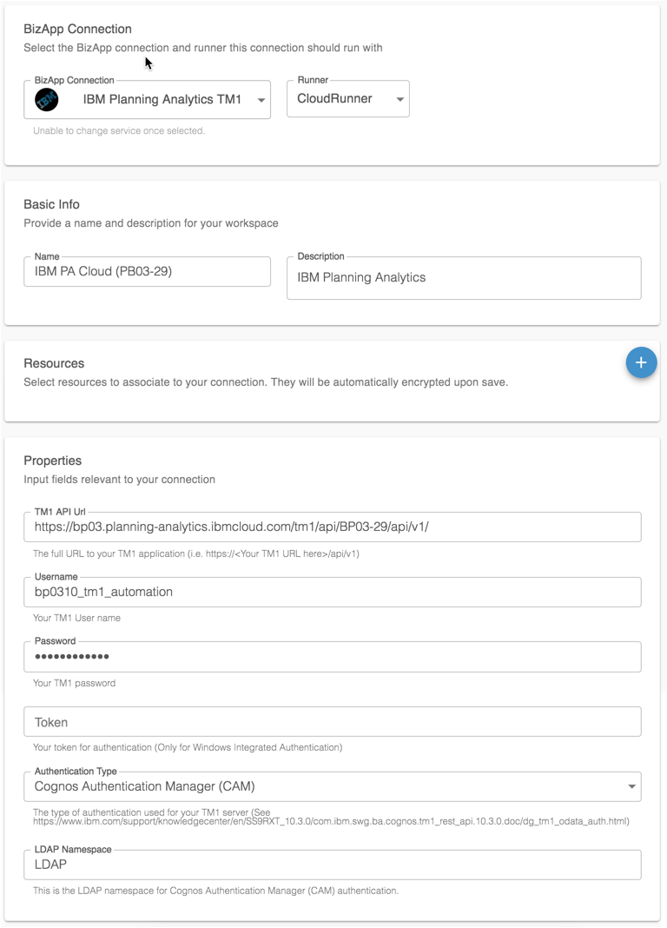667x928 pixels.
Task: Click the 'Properties' heading
Action: tap(53, 461)
